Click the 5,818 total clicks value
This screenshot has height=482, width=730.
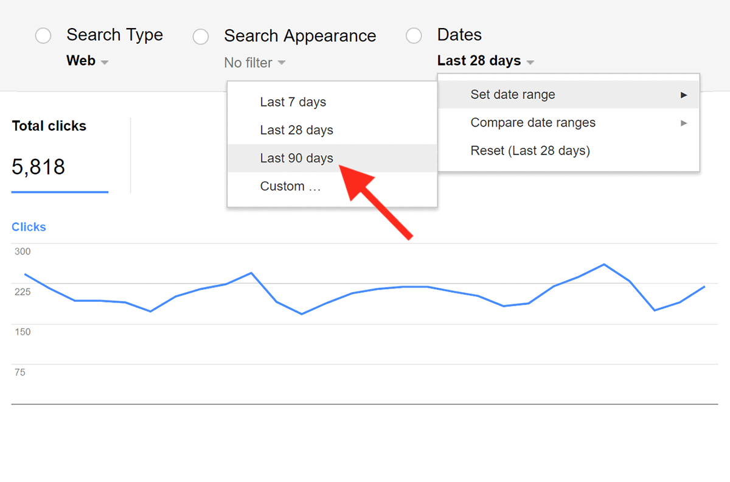click(38, 167)
